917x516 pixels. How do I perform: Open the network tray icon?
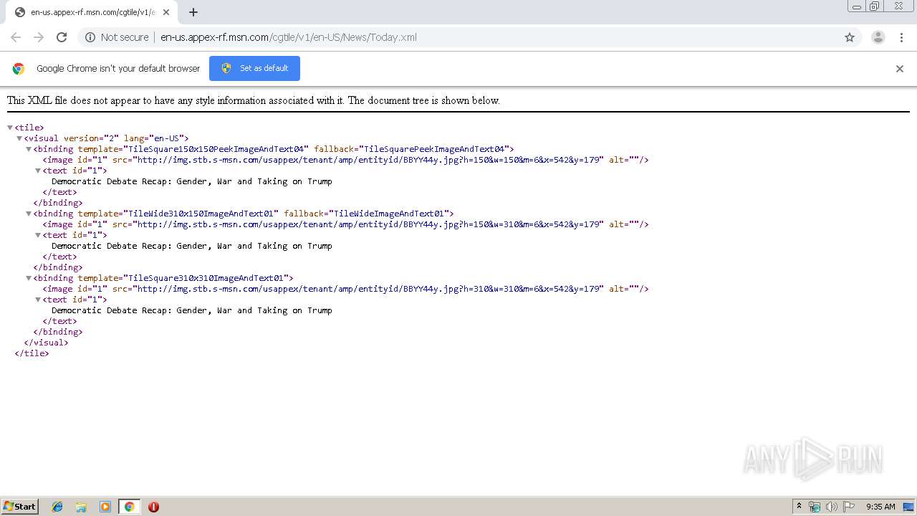[x=815, y=507]
